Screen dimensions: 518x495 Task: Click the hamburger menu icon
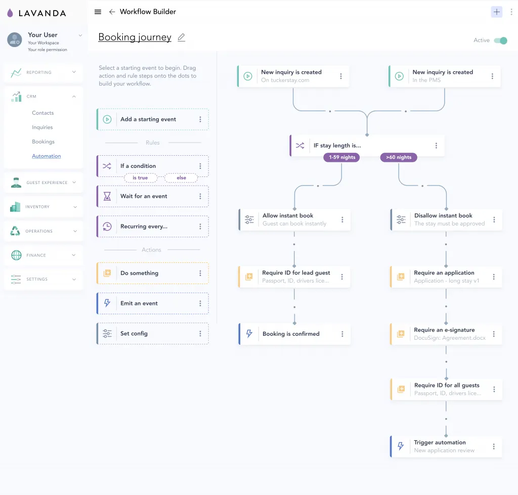[98, 12]
